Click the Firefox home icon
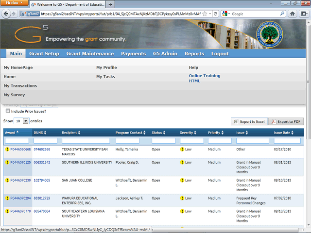This screenshot has height=233, width=311. pos(293,14)
